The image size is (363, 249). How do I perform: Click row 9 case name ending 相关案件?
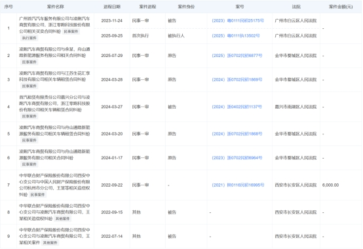pyautogui.click(x=54, y=236)
